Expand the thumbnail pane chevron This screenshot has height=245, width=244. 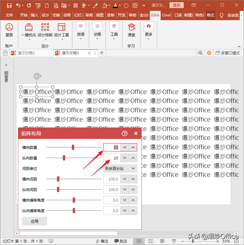click(6, 65)
